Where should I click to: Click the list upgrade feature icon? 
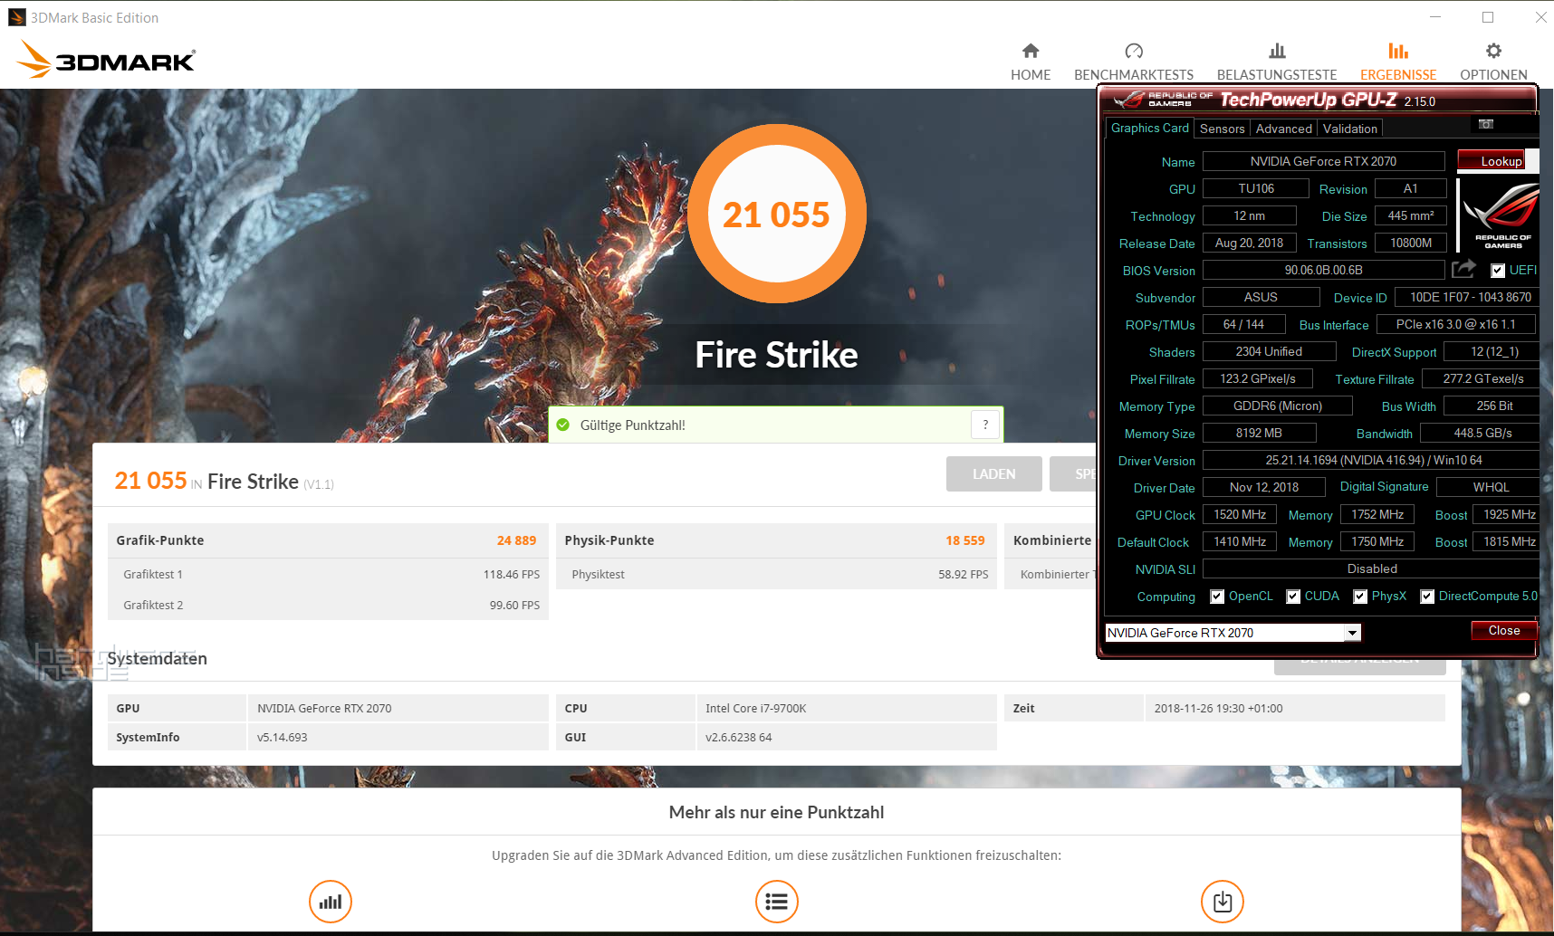point(776,902)
